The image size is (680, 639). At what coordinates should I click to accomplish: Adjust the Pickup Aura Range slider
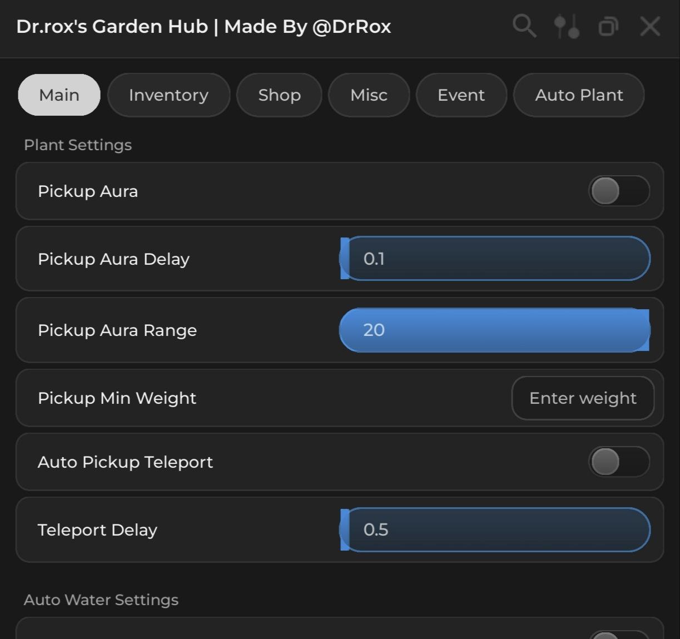[x=495, y=330]
